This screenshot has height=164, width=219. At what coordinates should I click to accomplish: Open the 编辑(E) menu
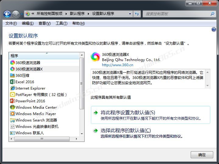28,23
